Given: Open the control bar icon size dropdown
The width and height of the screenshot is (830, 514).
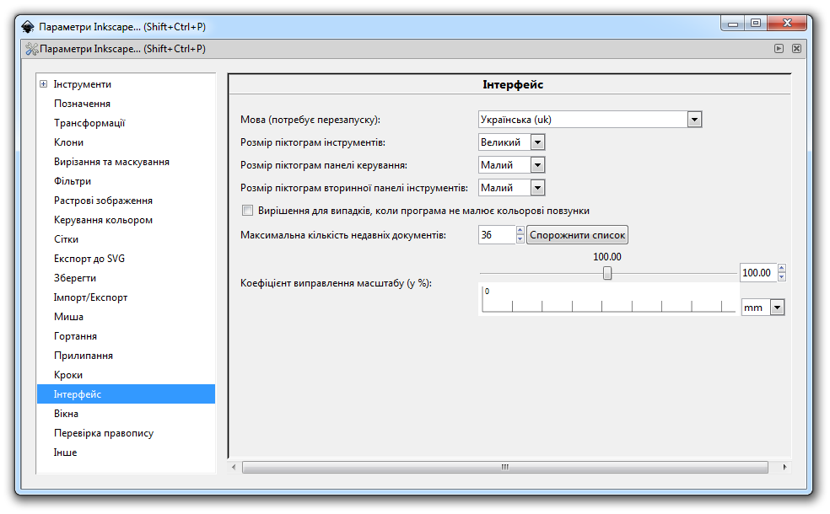Looking at the screenshot, I should [537, 165].
